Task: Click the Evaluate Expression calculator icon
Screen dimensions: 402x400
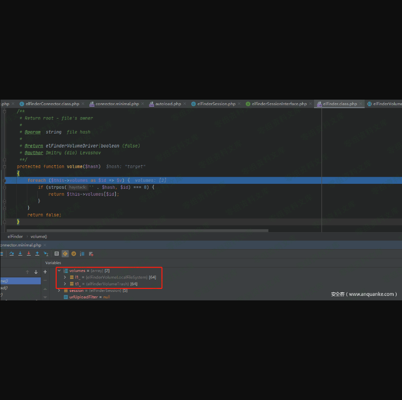Action: [x=57, y=254]
